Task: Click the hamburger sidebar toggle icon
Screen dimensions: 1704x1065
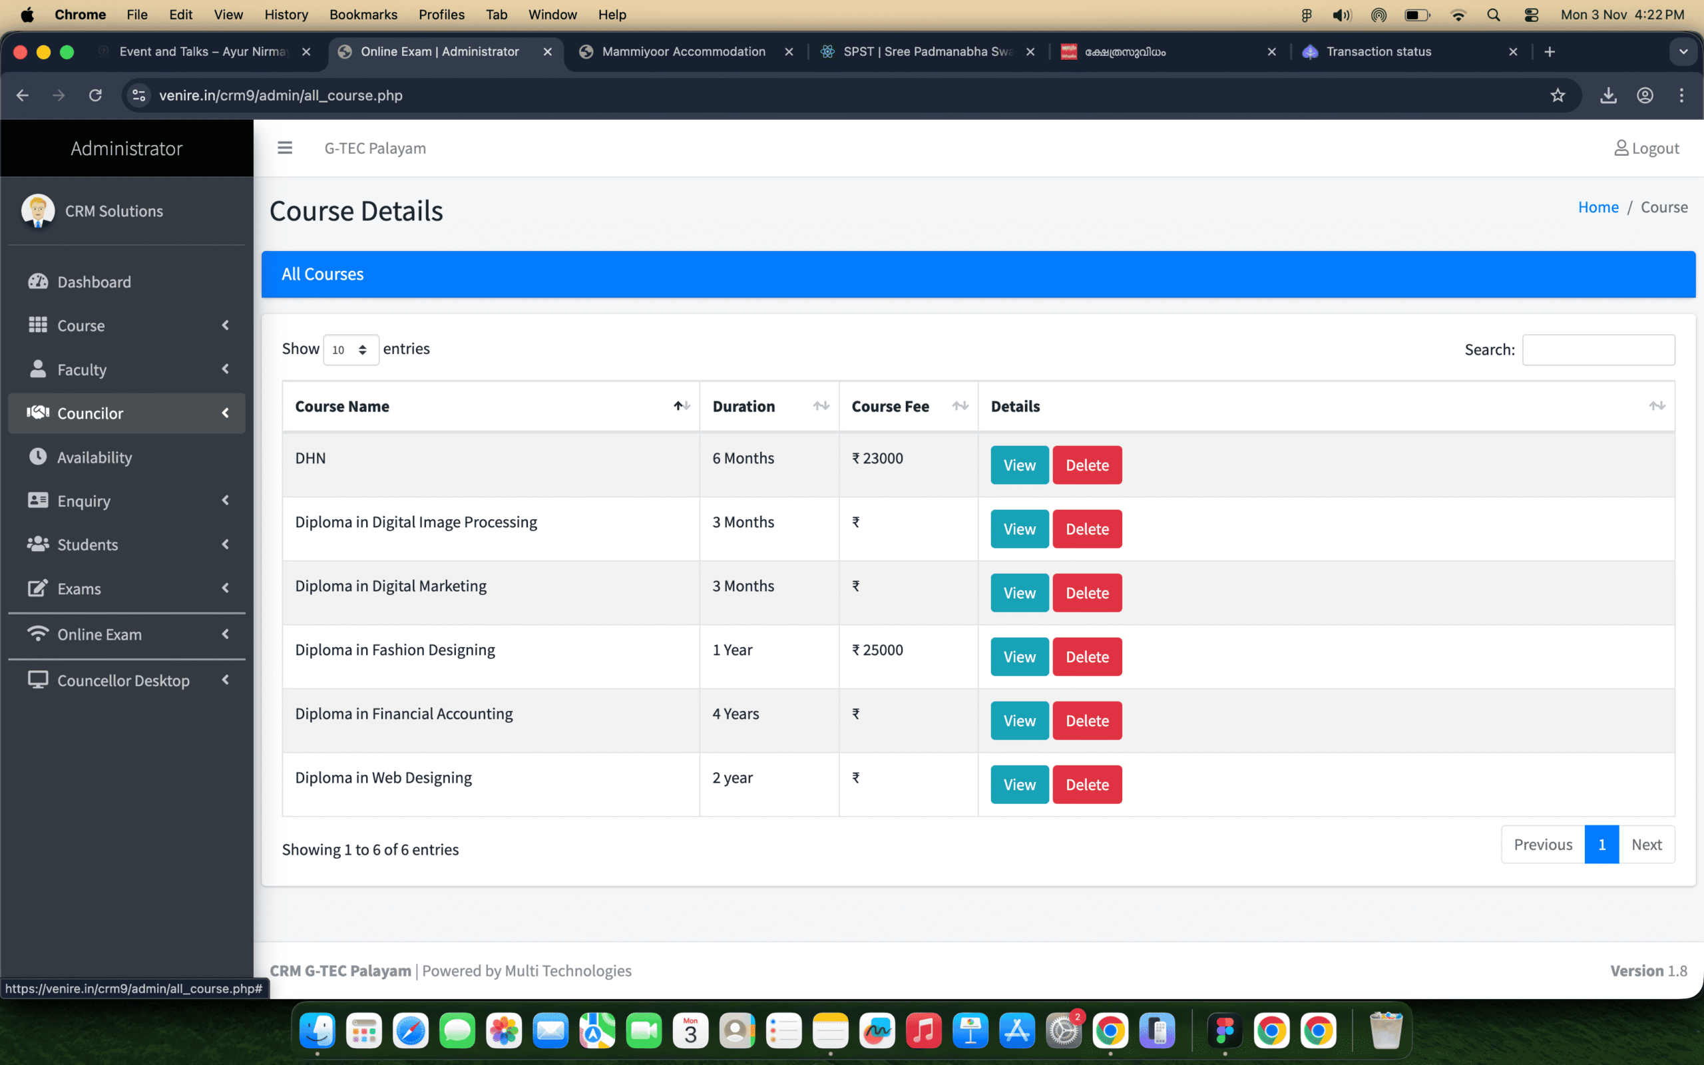Action: [284, 148]
